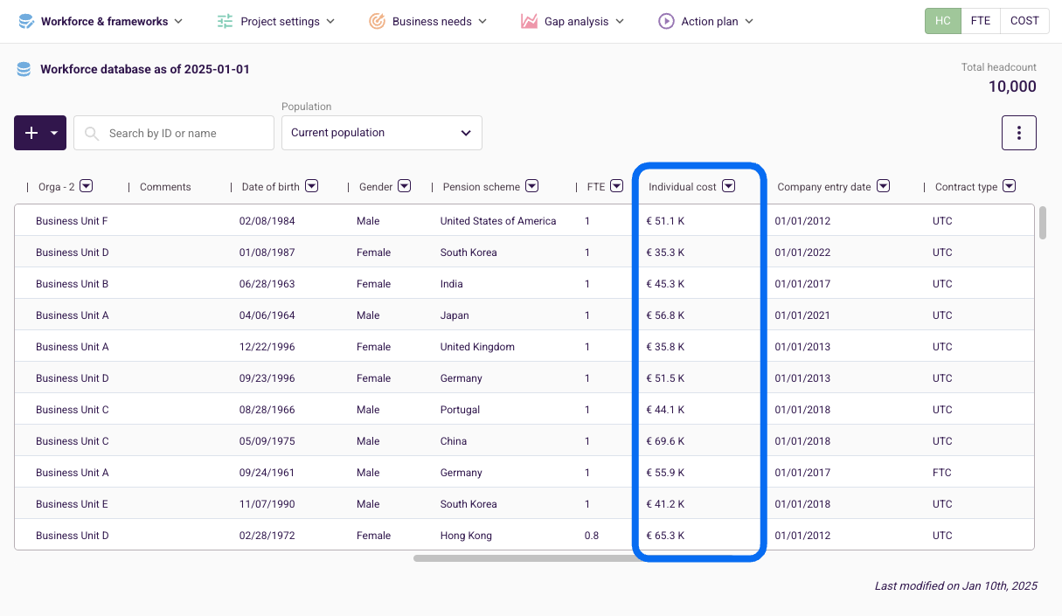This screenshot has height=616, width=1062.
Task: Click the Project settings sliders icon
Action: pos(226,21)
